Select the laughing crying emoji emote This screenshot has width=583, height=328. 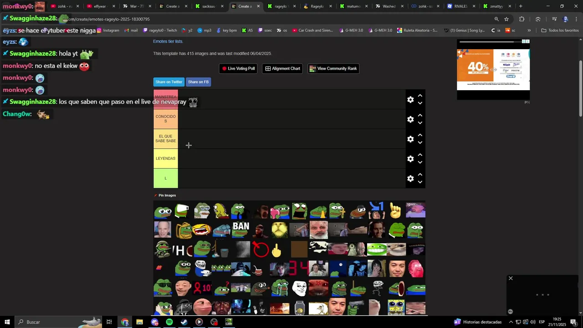tap(202, 230)
